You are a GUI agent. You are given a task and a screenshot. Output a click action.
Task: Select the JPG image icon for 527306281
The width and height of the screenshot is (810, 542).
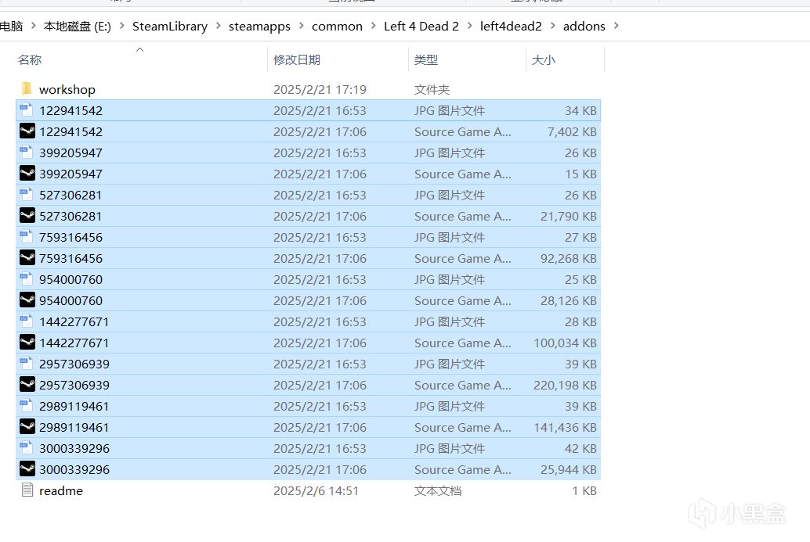pos(27,195)
